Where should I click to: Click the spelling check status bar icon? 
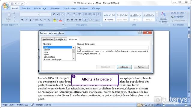pyautogui.click(x=32, y=105)
